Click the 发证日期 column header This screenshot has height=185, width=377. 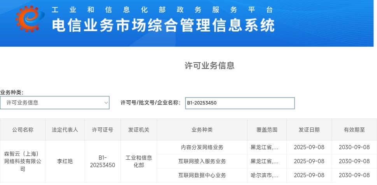(x=309, y=130)
